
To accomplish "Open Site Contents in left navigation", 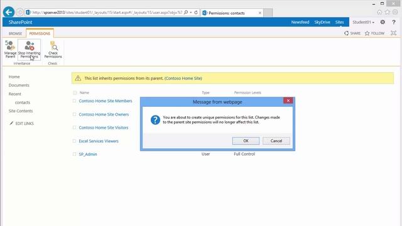I will tap(21, 111).
